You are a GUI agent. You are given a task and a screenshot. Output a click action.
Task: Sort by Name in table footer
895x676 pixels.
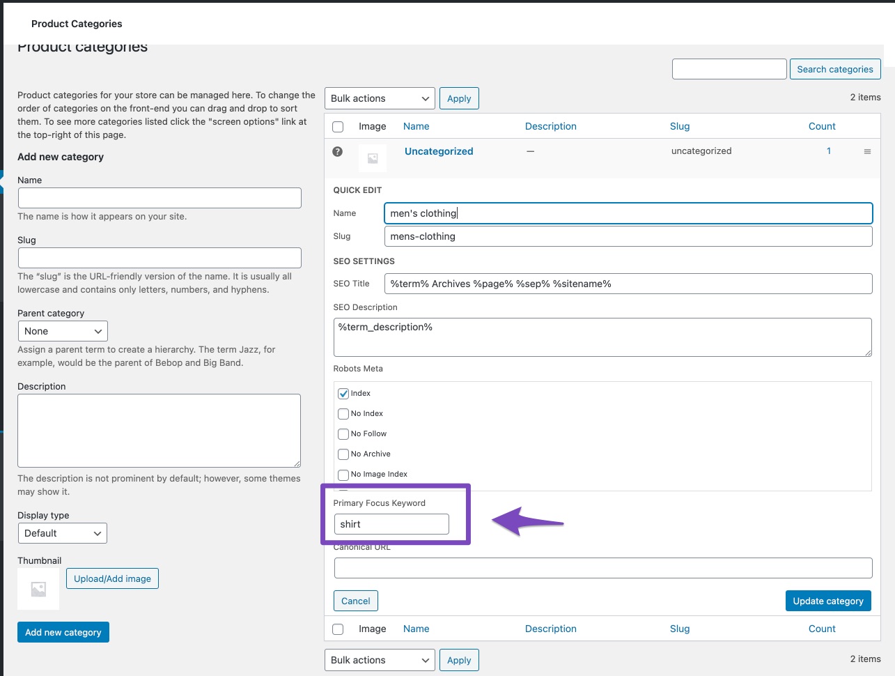417,629
